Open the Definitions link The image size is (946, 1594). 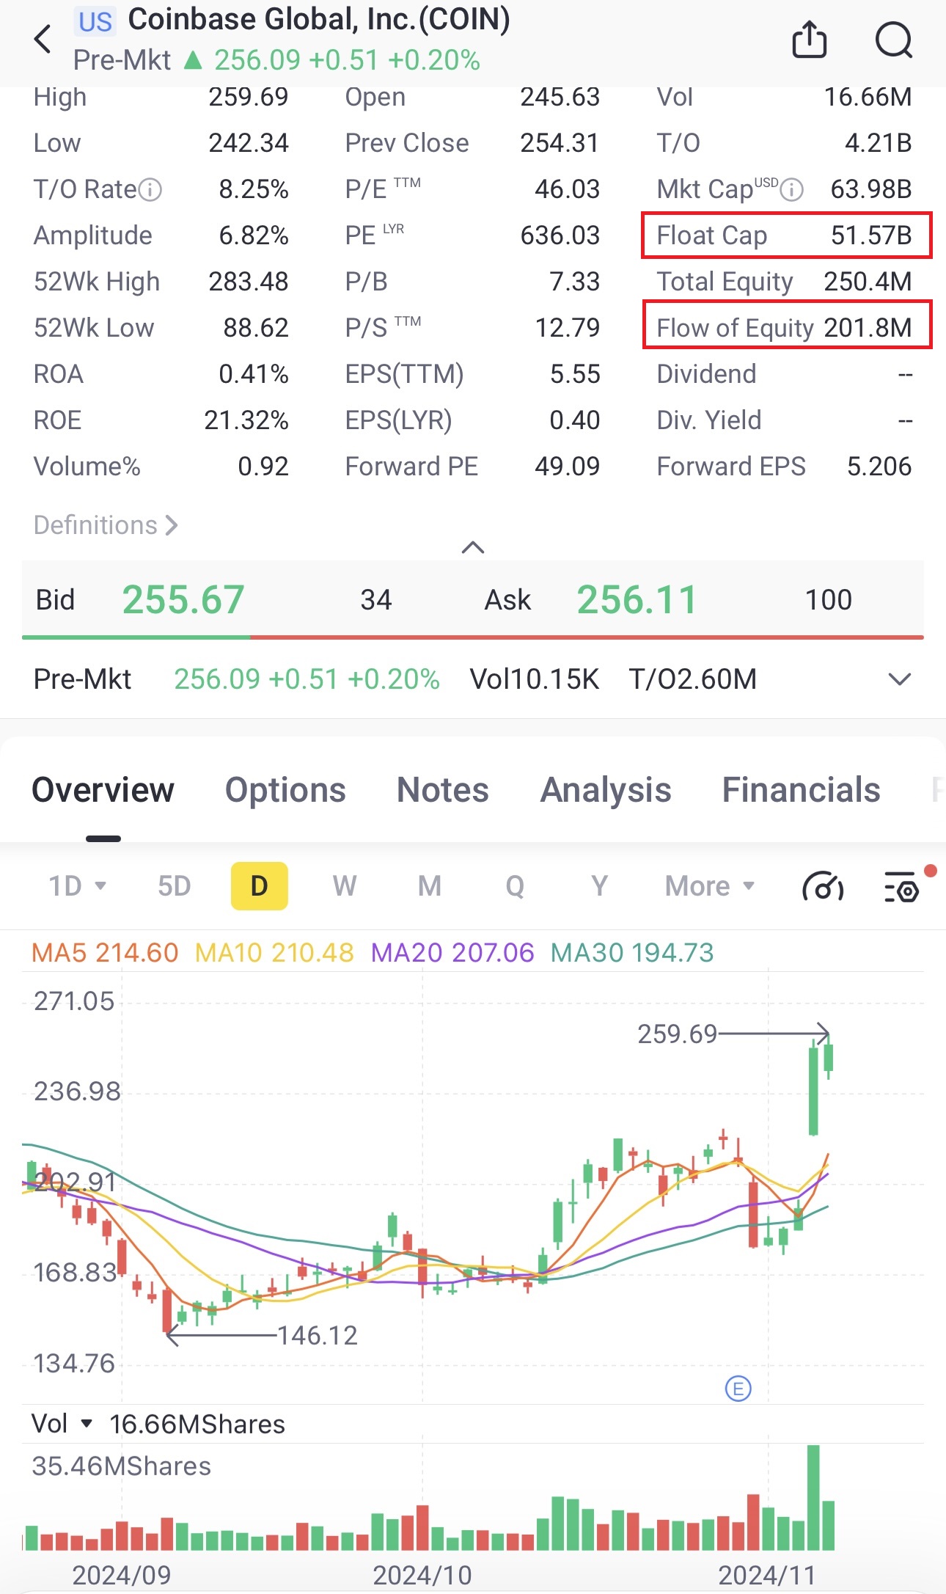click(x=106, y=525)
